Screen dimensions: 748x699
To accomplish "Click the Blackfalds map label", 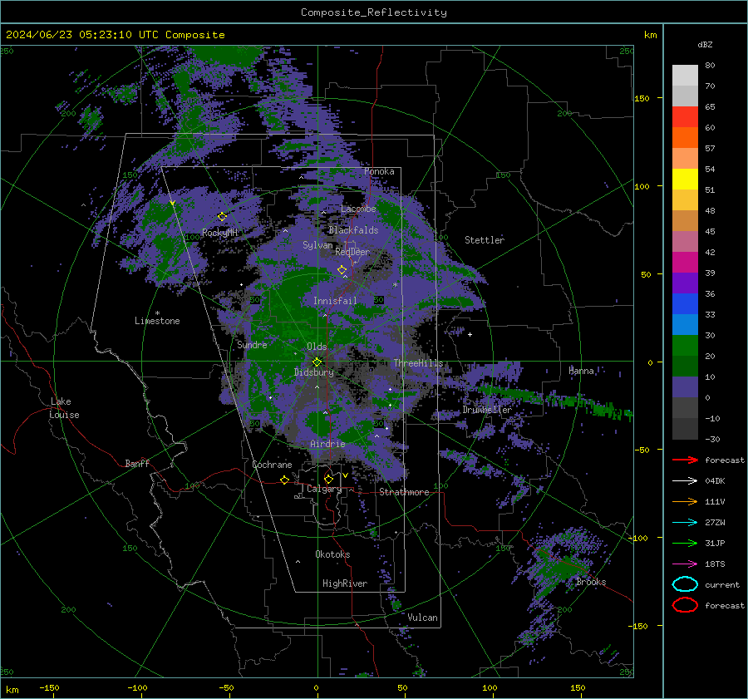I will 353,230.
